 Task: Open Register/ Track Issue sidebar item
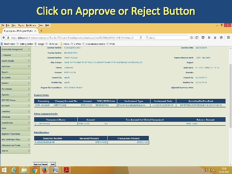(x=15, y=134)
